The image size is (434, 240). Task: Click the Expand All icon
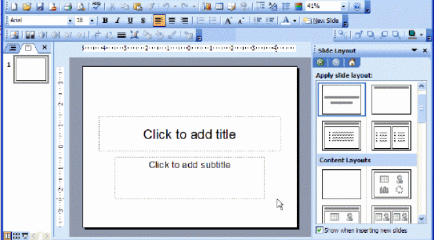coord(260,7)
